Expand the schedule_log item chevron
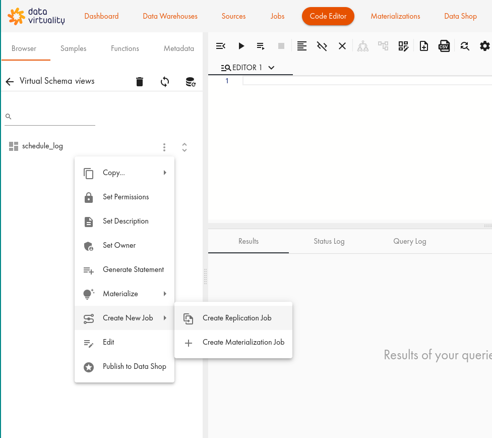492x438 pixels. pyautogui.click(x=184, y=146)
